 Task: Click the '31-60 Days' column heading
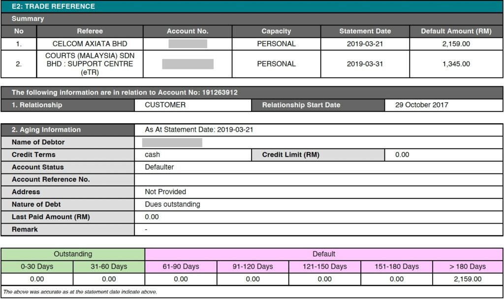[109, 267]
